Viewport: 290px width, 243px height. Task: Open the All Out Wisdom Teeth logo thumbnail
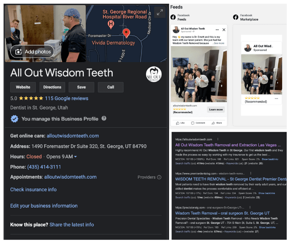click(154, 74)
